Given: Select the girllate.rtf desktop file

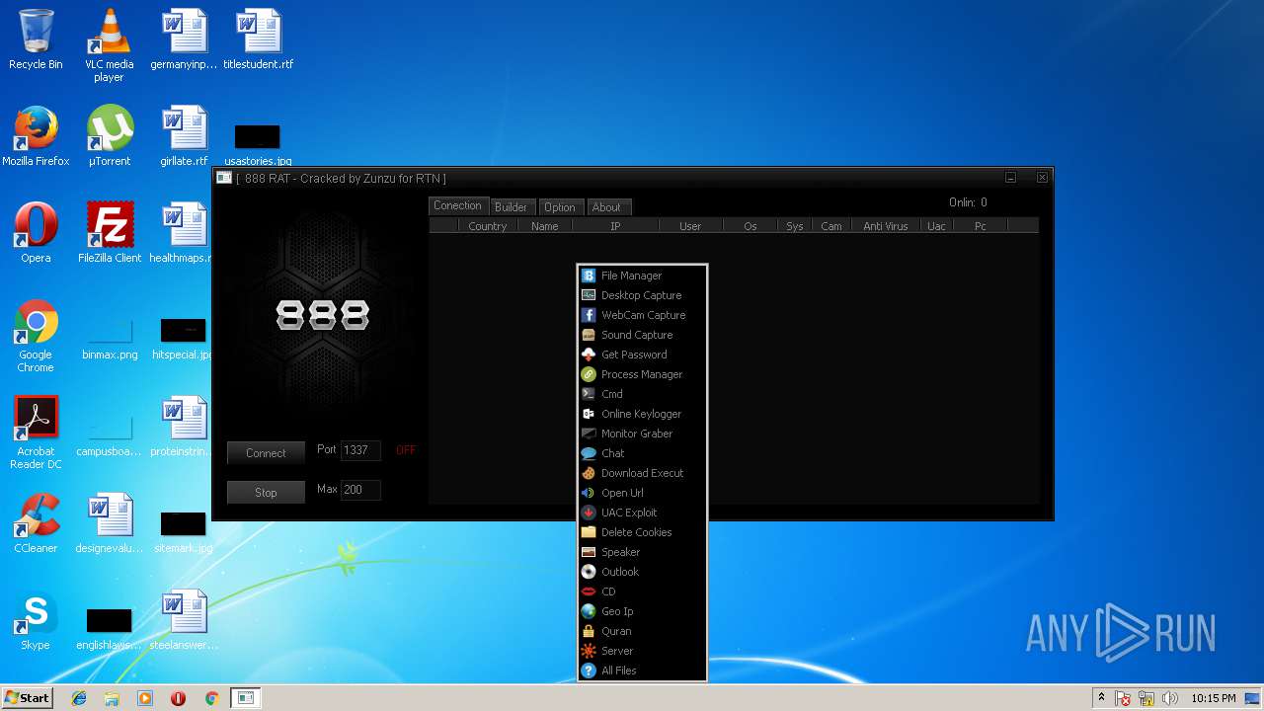Looking at the screenshot, I should point(184,136).
